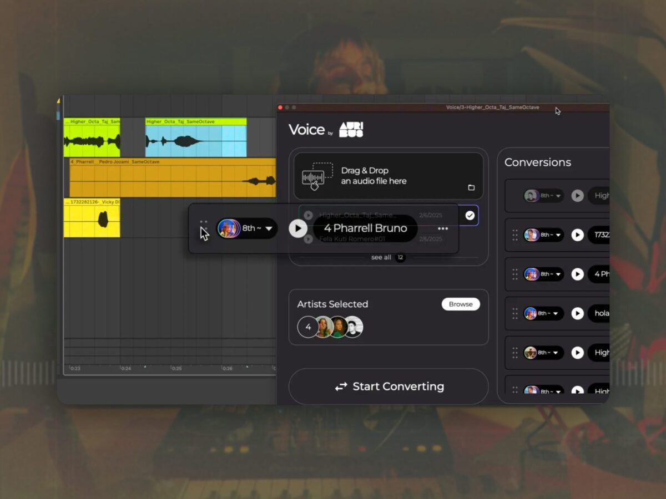Click the Start Converting button
Screen dimensions: 666x499
point(389,386)
